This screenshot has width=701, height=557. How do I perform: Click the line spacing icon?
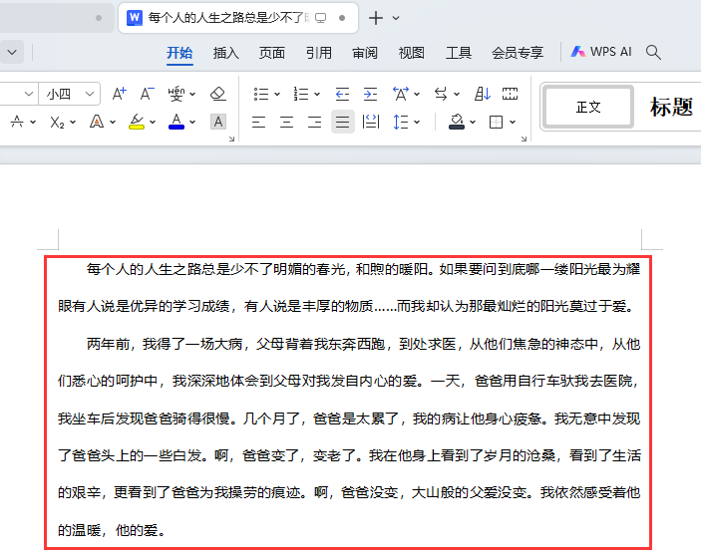(400, 122)
